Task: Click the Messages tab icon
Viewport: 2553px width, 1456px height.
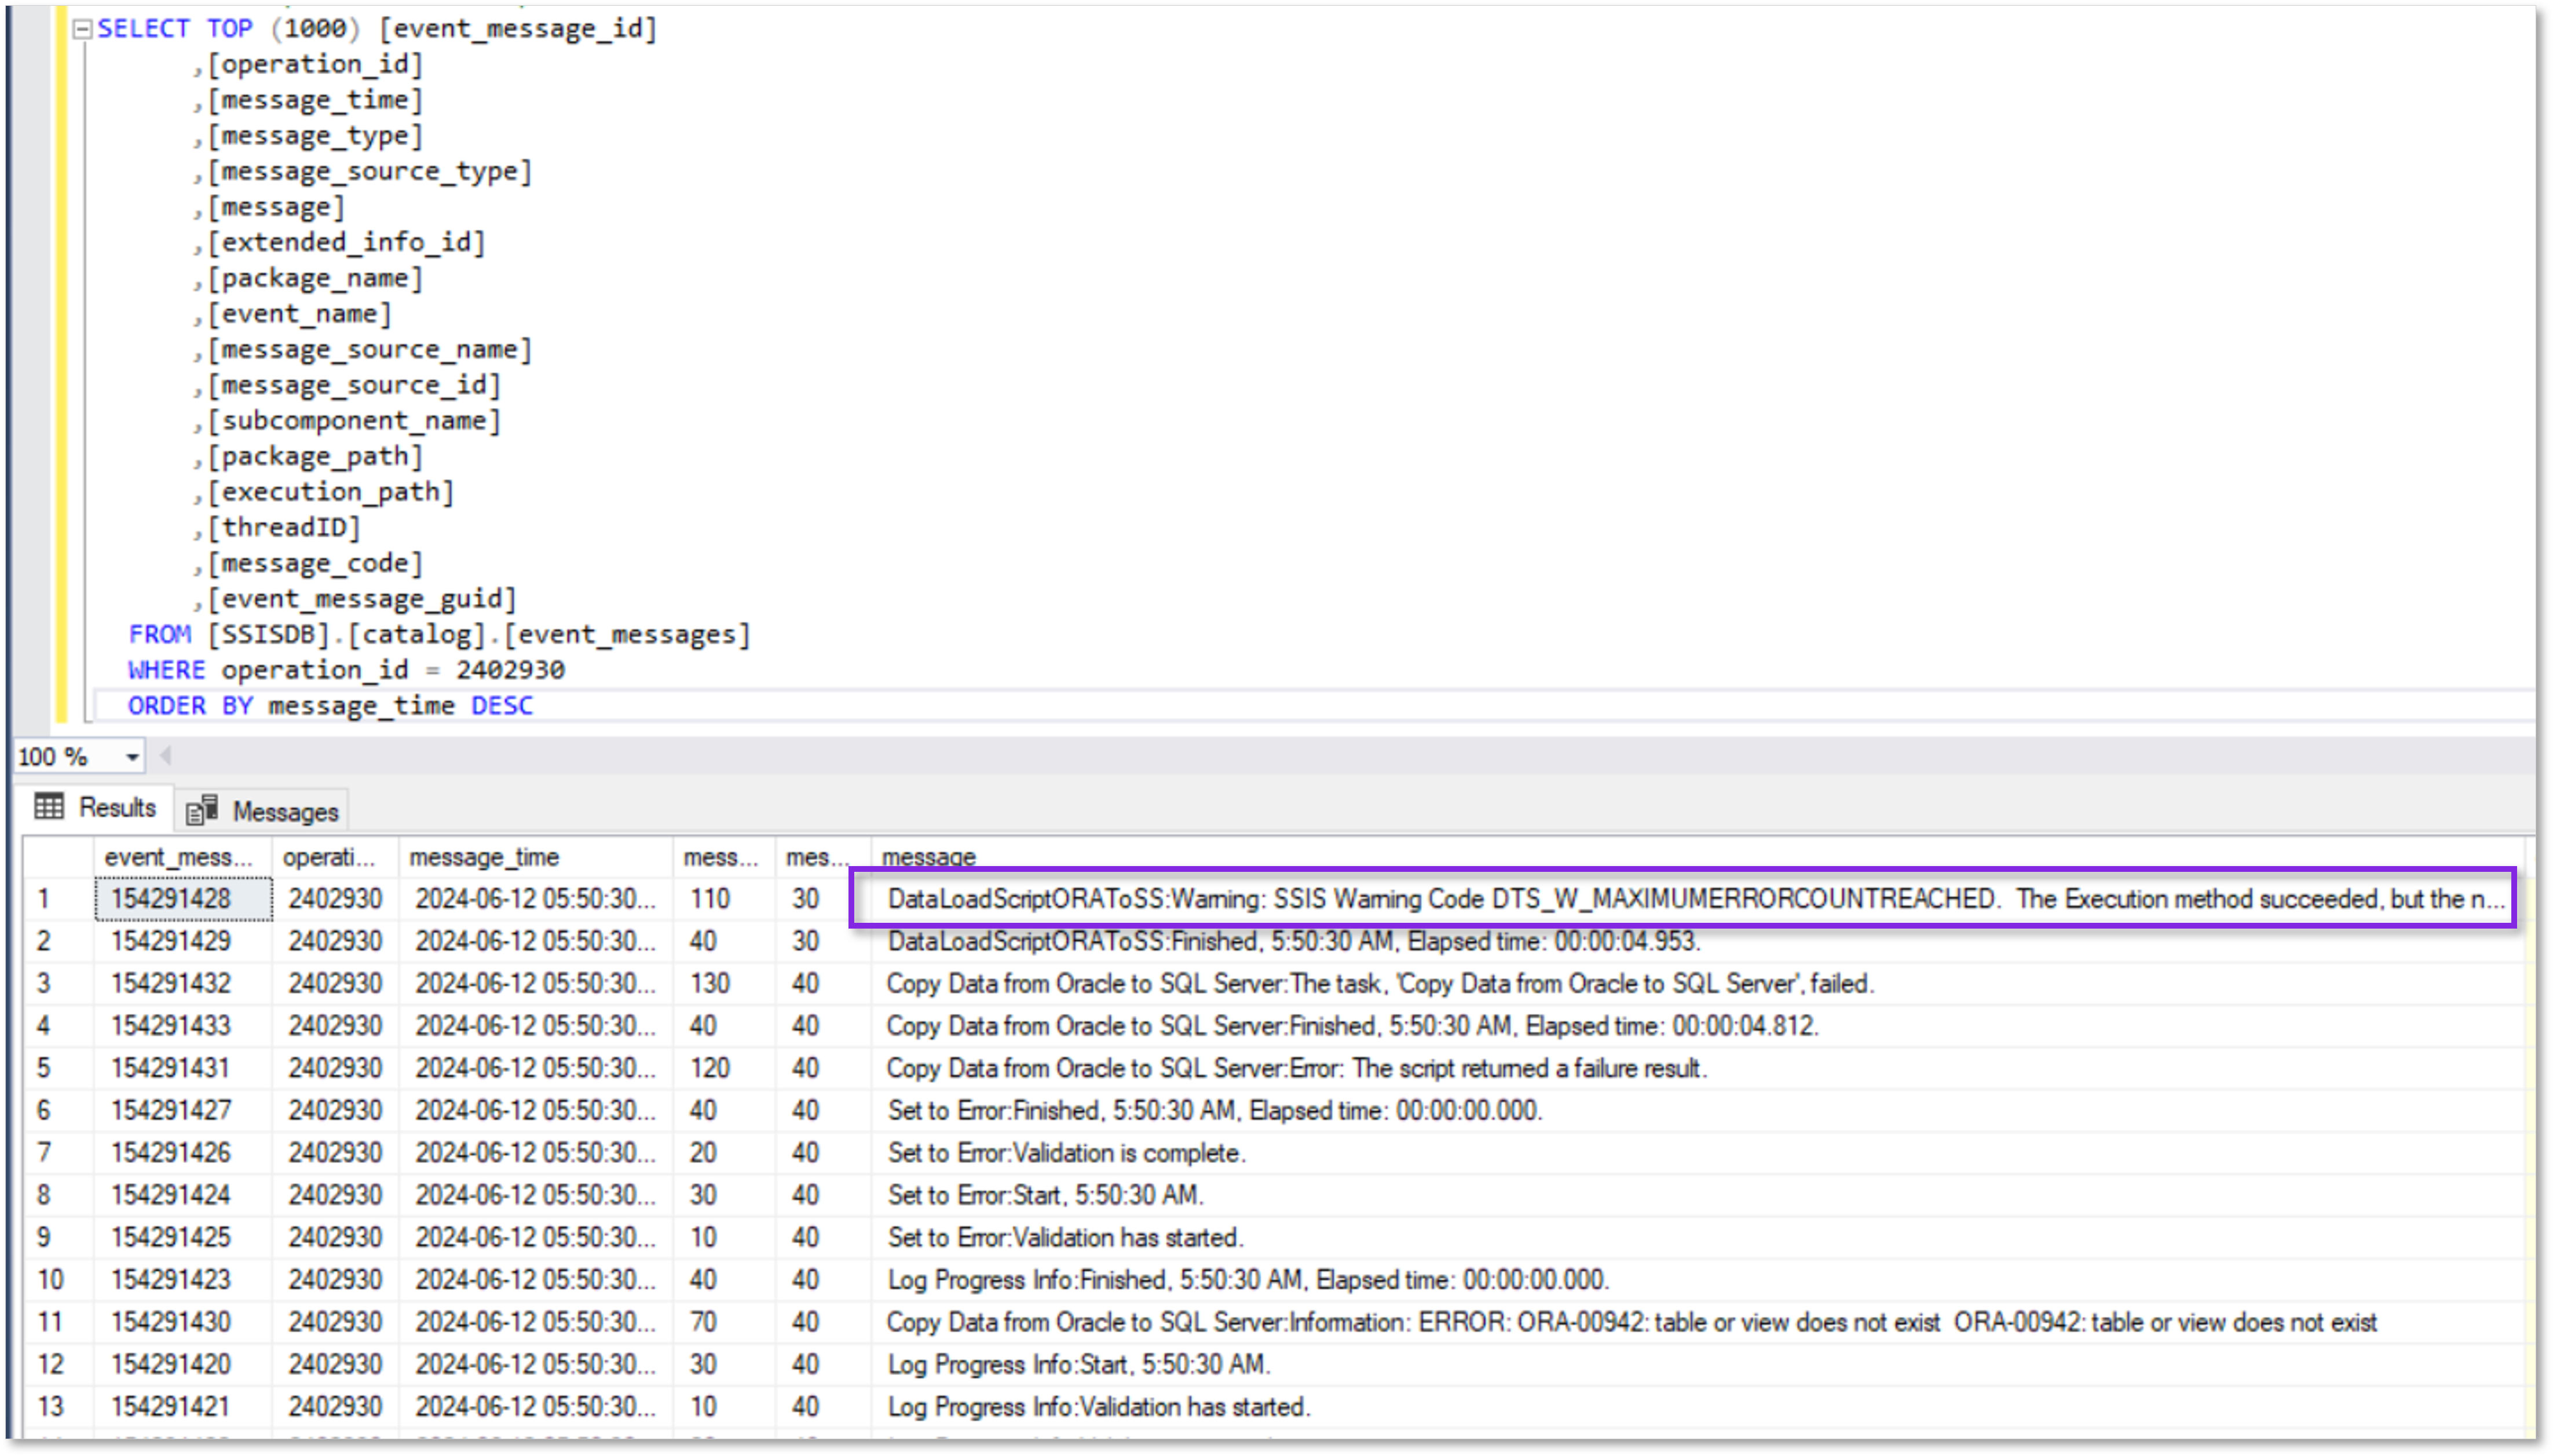Action: click(201, 810)
